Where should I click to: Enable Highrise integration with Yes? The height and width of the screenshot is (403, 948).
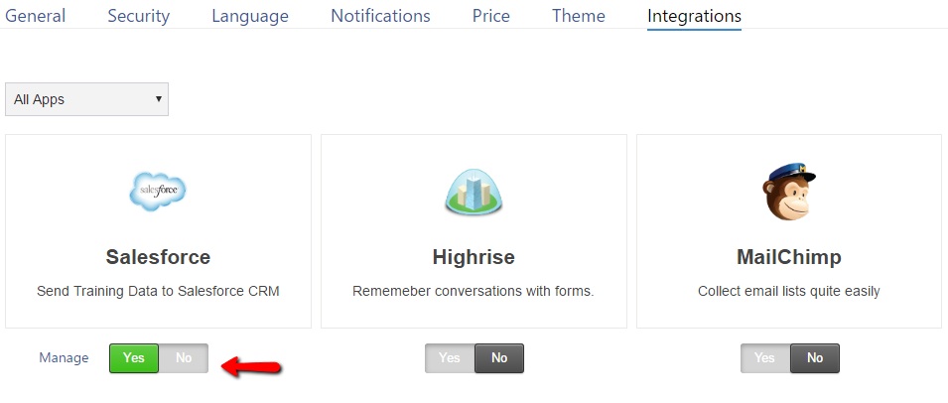[450, 358]
